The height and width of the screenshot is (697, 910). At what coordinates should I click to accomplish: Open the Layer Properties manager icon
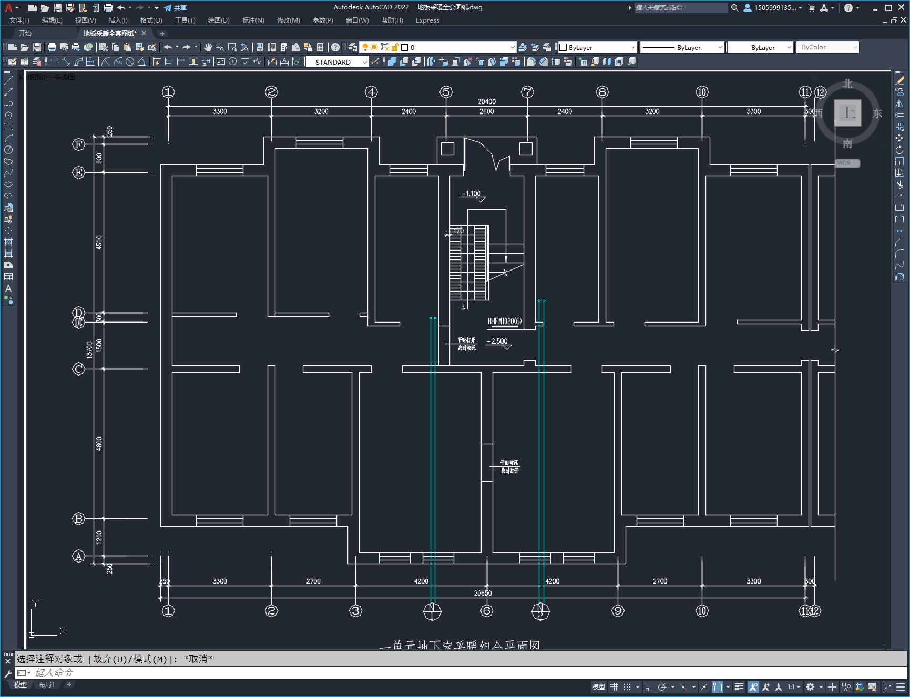(x=353, y=47)
